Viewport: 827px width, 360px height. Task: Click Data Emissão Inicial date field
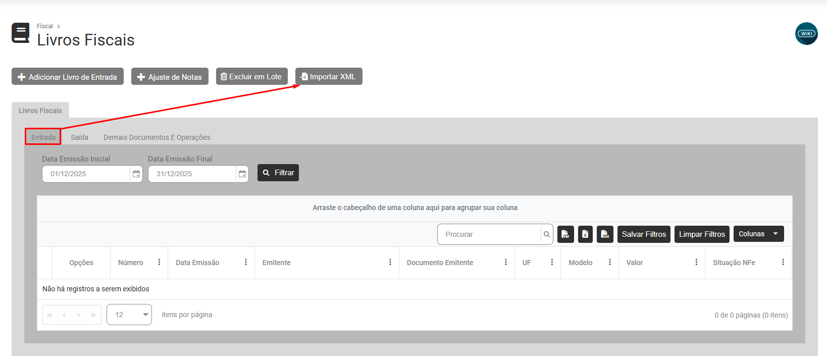click(86, 174)
